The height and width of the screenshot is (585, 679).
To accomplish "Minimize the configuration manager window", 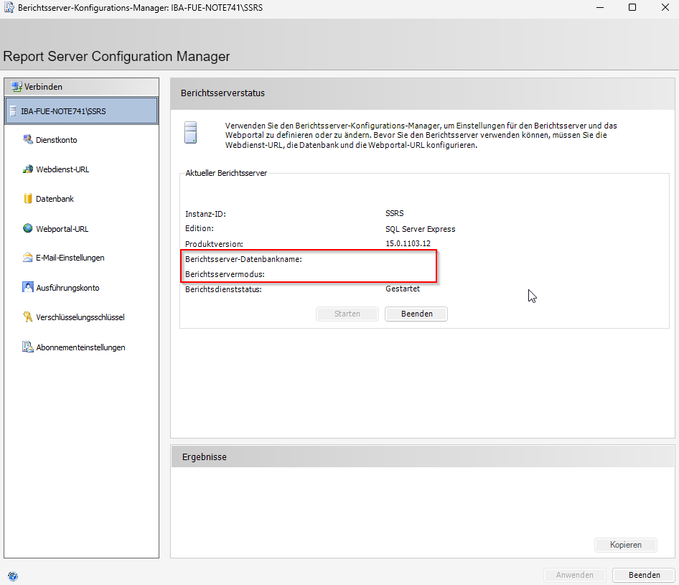I will [x=599, y=7].
